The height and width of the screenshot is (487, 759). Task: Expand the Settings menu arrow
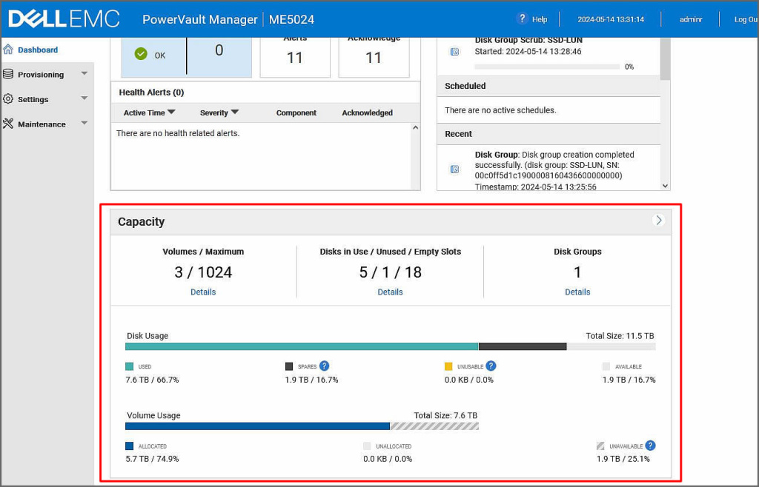point(84,98)
